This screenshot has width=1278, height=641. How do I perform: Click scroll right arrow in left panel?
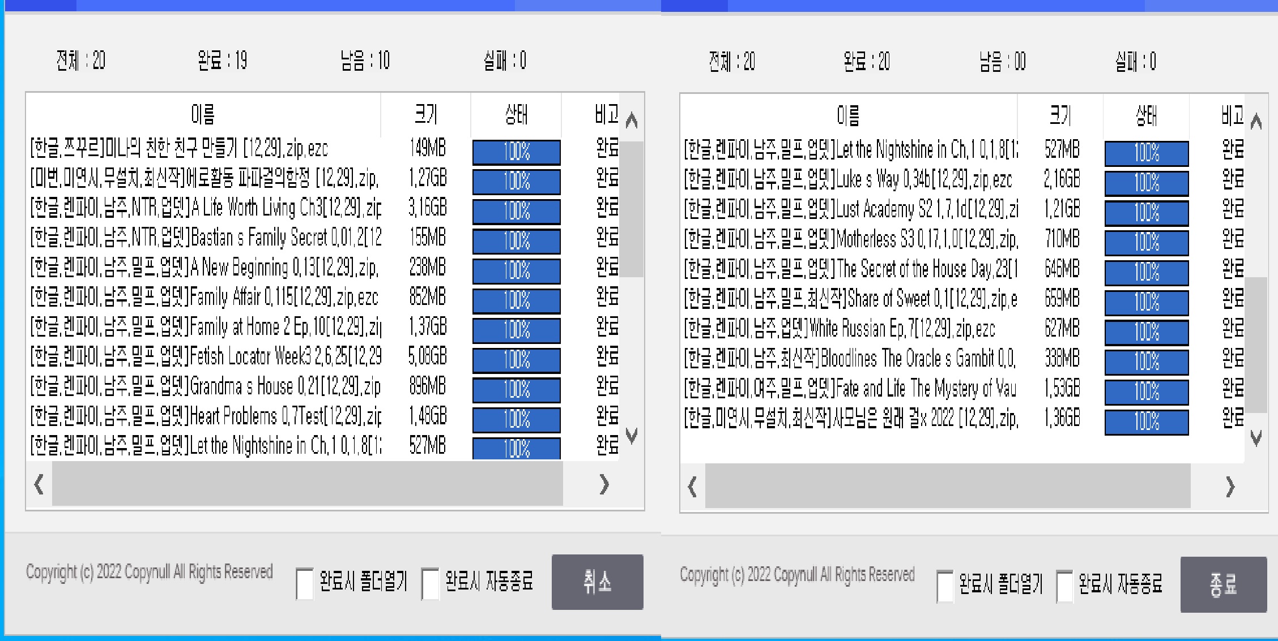pyautogui.click(x=604, y=484)
